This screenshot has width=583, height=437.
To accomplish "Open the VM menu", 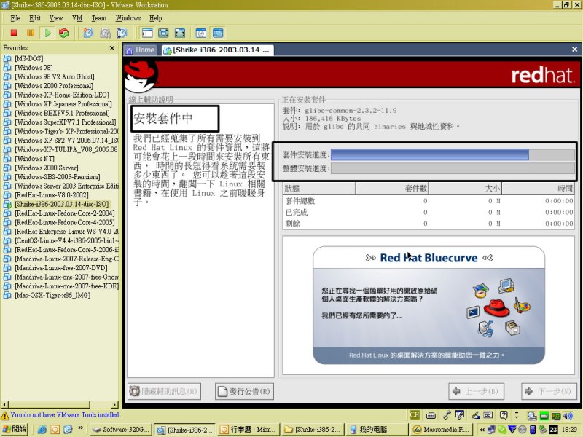I will (x=77, y=18).
